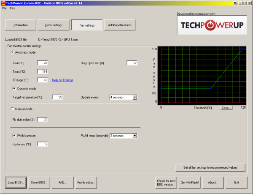
Task: Click the Tmax temperature field
Action: click(43, 71)
